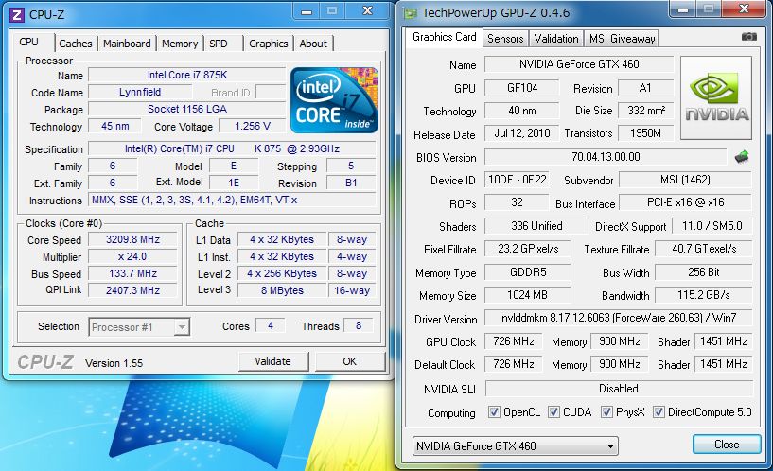This screenshot has width=773, height=471.
Task: Click the Core Speed value 3209.8 MHz
Action: point(132,240)
